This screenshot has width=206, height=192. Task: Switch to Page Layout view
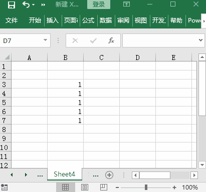coord(85,187)
